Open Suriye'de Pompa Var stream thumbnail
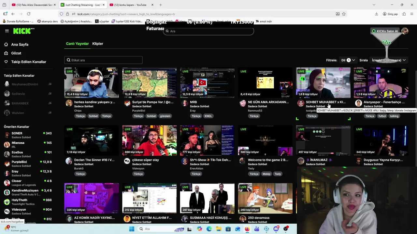 pyautogui.click(x=150, y=83)
